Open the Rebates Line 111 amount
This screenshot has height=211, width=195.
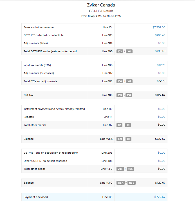(x=162, y=117)
